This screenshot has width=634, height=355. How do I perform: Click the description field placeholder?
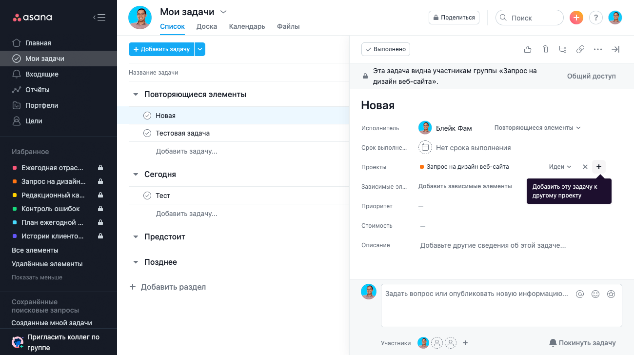click(493, 245)
